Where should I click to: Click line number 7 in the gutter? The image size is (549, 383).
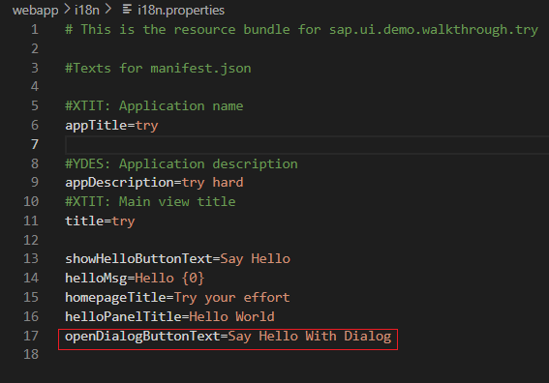[x=35, y=144]
